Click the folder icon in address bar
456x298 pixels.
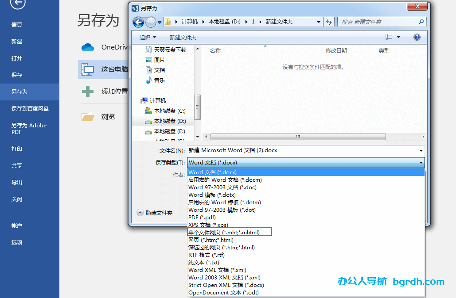(168, 22)
